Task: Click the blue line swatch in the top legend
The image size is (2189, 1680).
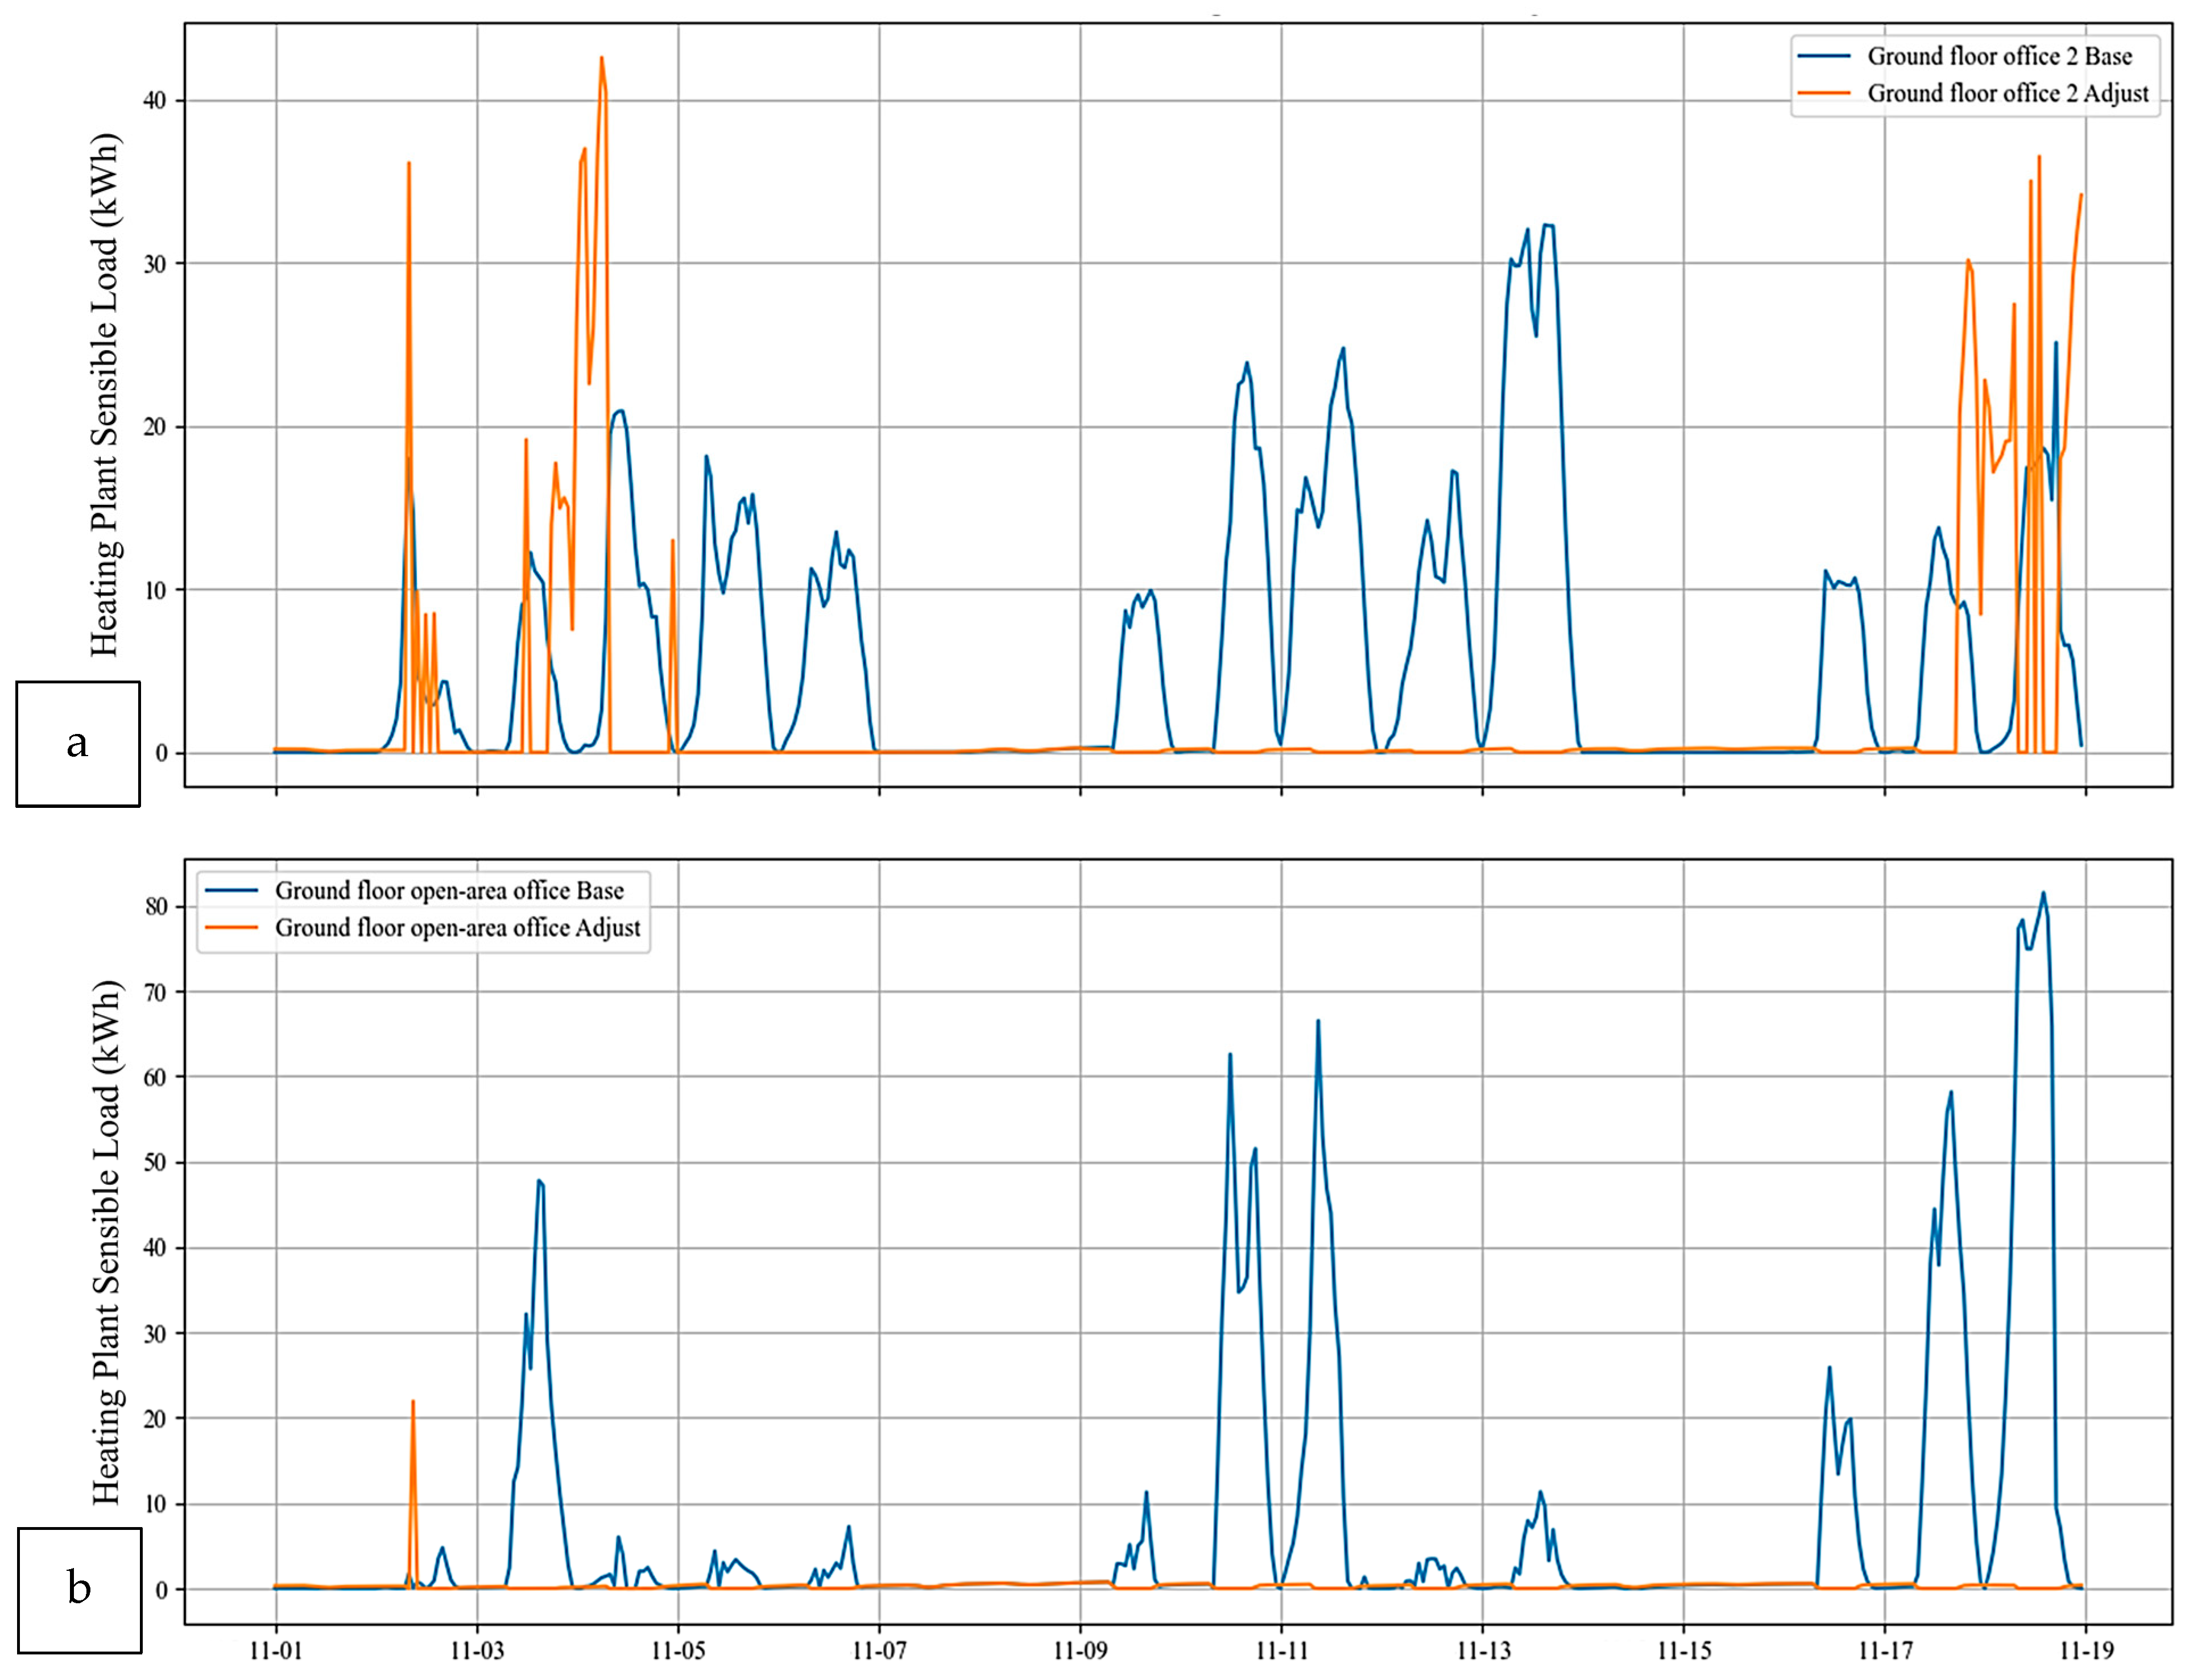Action: [x=1824, y=56]
